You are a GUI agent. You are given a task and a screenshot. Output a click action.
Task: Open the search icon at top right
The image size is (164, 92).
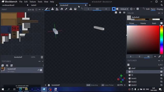(x=162, y=5)
